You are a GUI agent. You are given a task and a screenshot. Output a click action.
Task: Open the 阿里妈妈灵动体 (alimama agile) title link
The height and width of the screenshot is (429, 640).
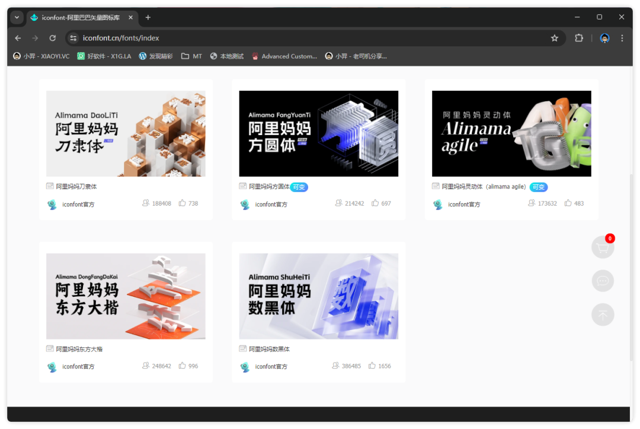point(484,187)
